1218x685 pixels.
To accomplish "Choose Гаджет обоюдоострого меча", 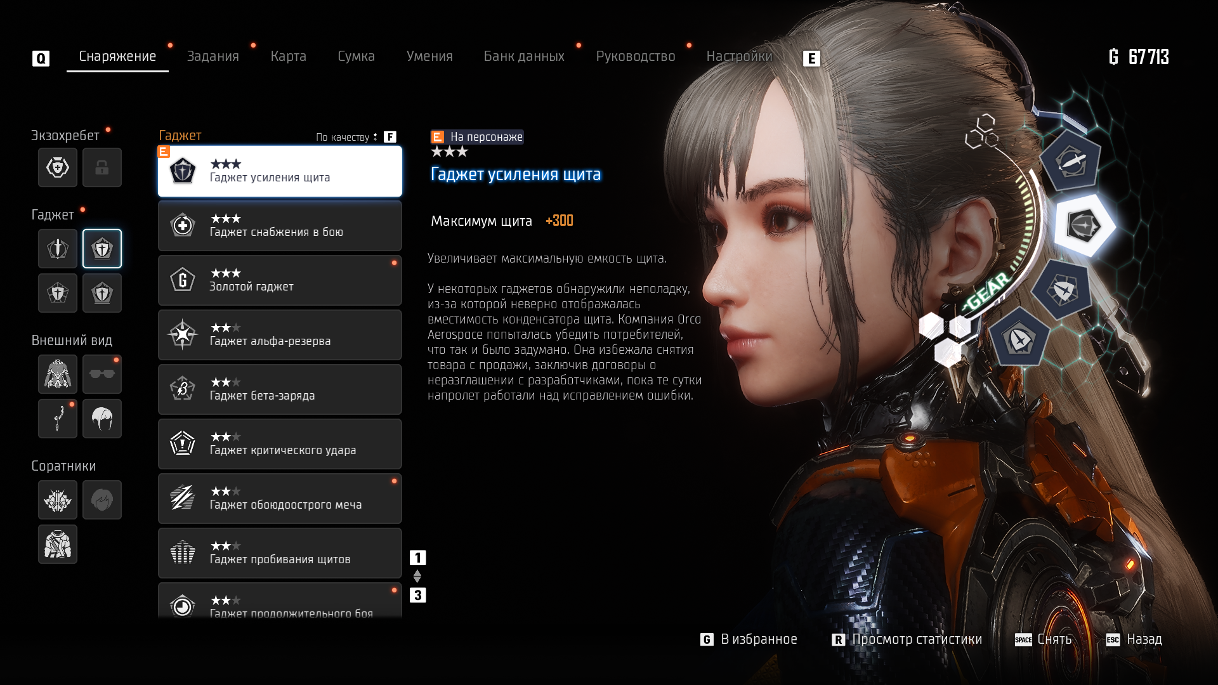I will tap(280, 499).
